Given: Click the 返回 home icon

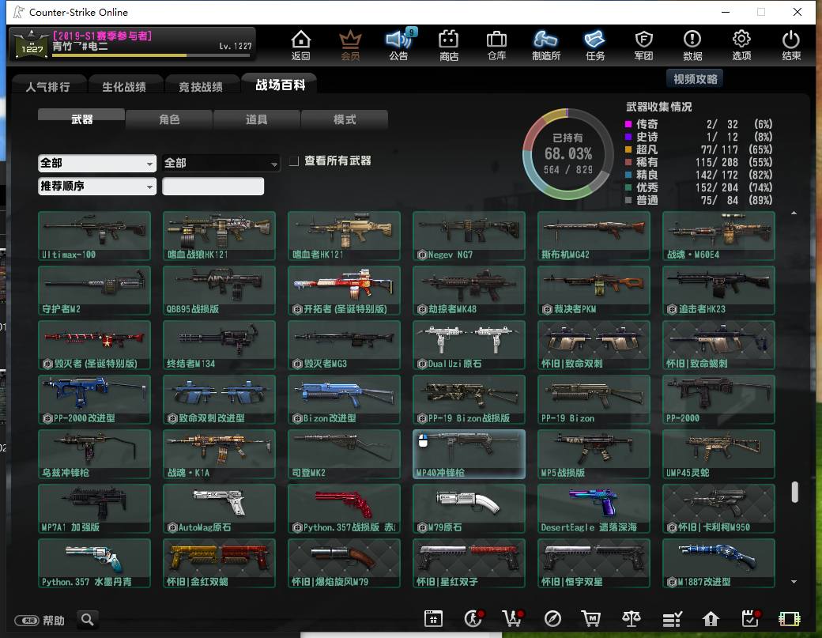Looking at the screenshot, I should point(301,44).
